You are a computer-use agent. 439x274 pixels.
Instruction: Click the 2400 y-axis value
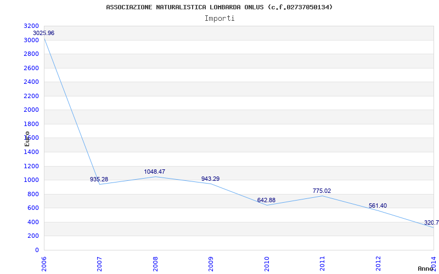click(32, 82)
